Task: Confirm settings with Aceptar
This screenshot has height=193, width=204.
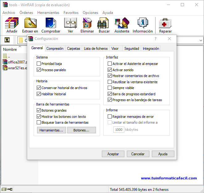Action: (x=113, y=154)
